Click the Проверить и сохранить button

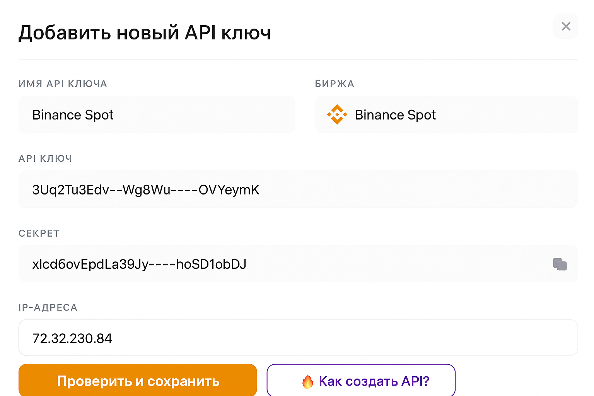(x=138, y=381)
